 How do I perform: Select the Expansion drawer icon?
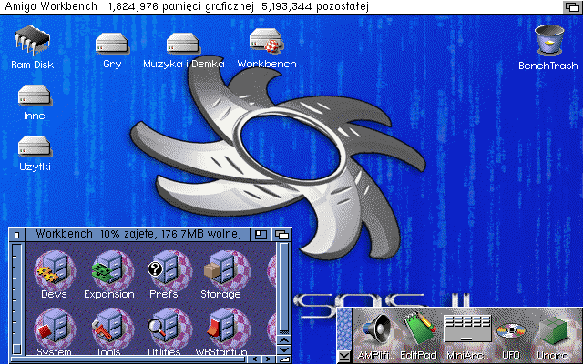tap(112, 271)
